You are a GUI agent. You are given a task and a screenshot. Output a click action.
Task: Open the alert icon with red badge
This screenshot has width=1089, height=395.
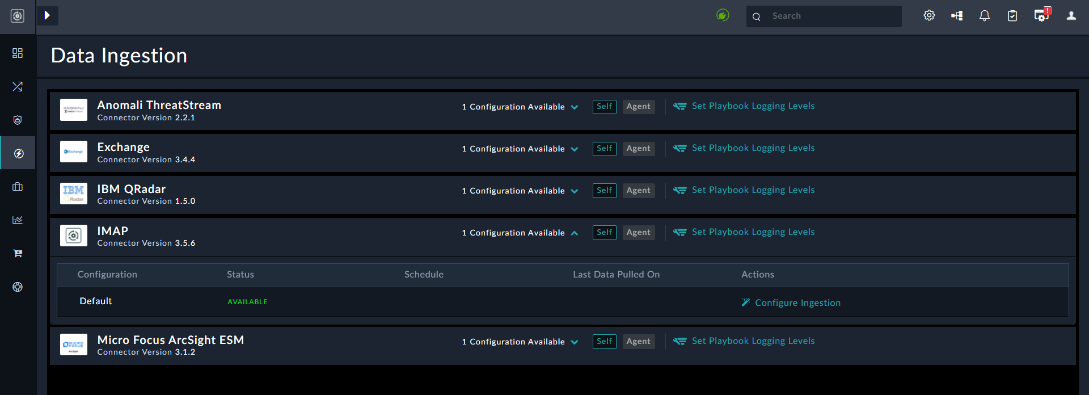coord(1042,15)
